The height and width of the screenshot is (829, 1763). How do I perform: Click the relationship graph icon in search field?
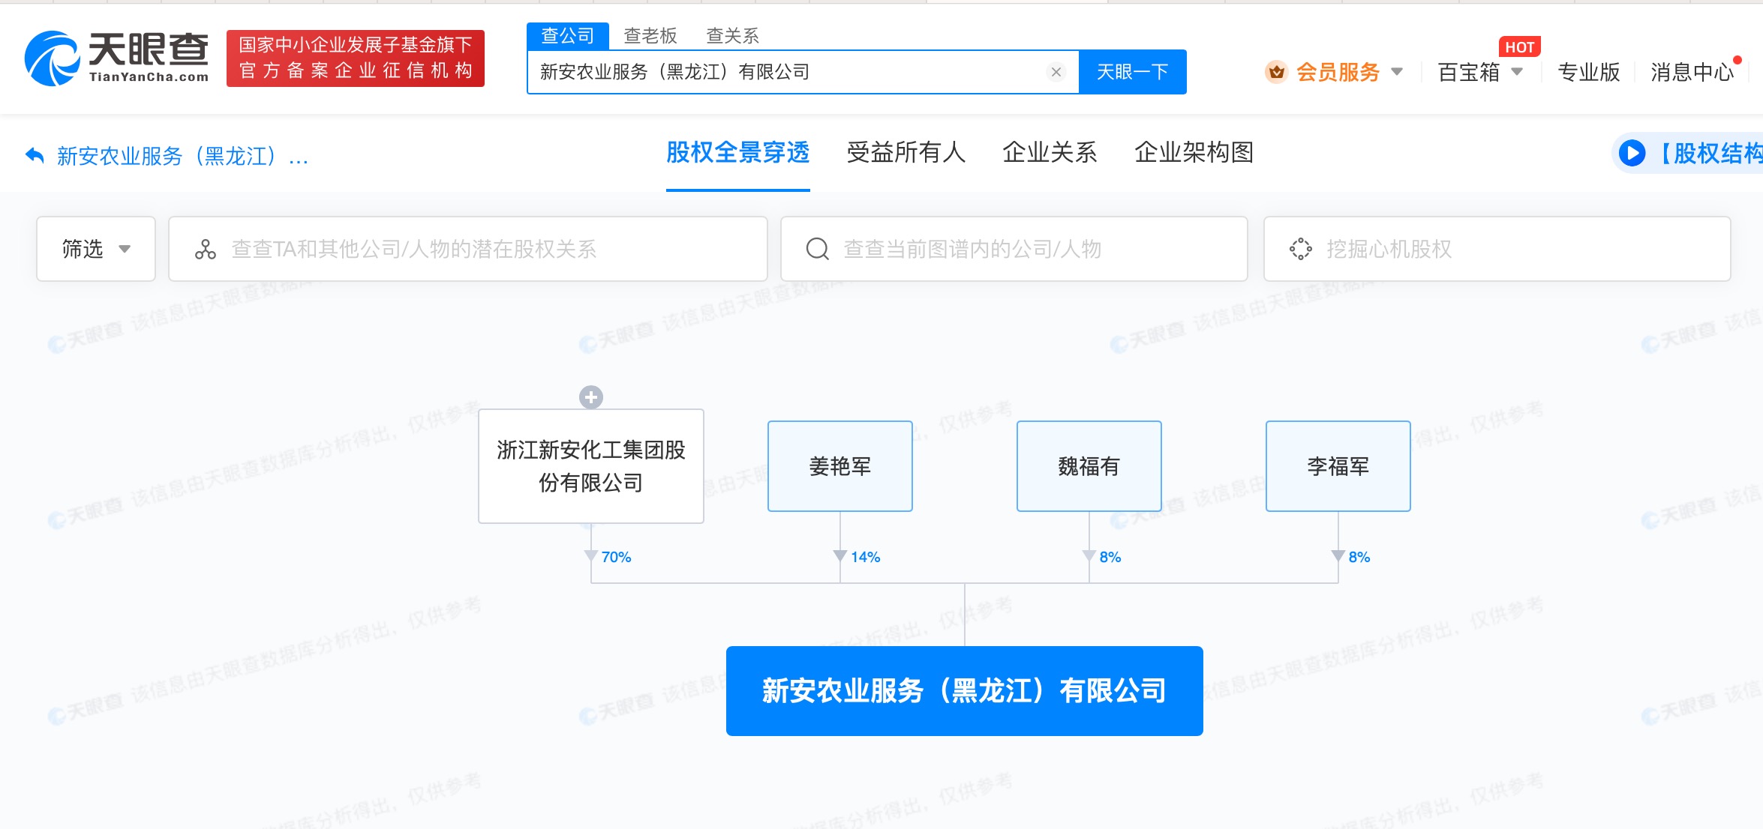(205, 249)
